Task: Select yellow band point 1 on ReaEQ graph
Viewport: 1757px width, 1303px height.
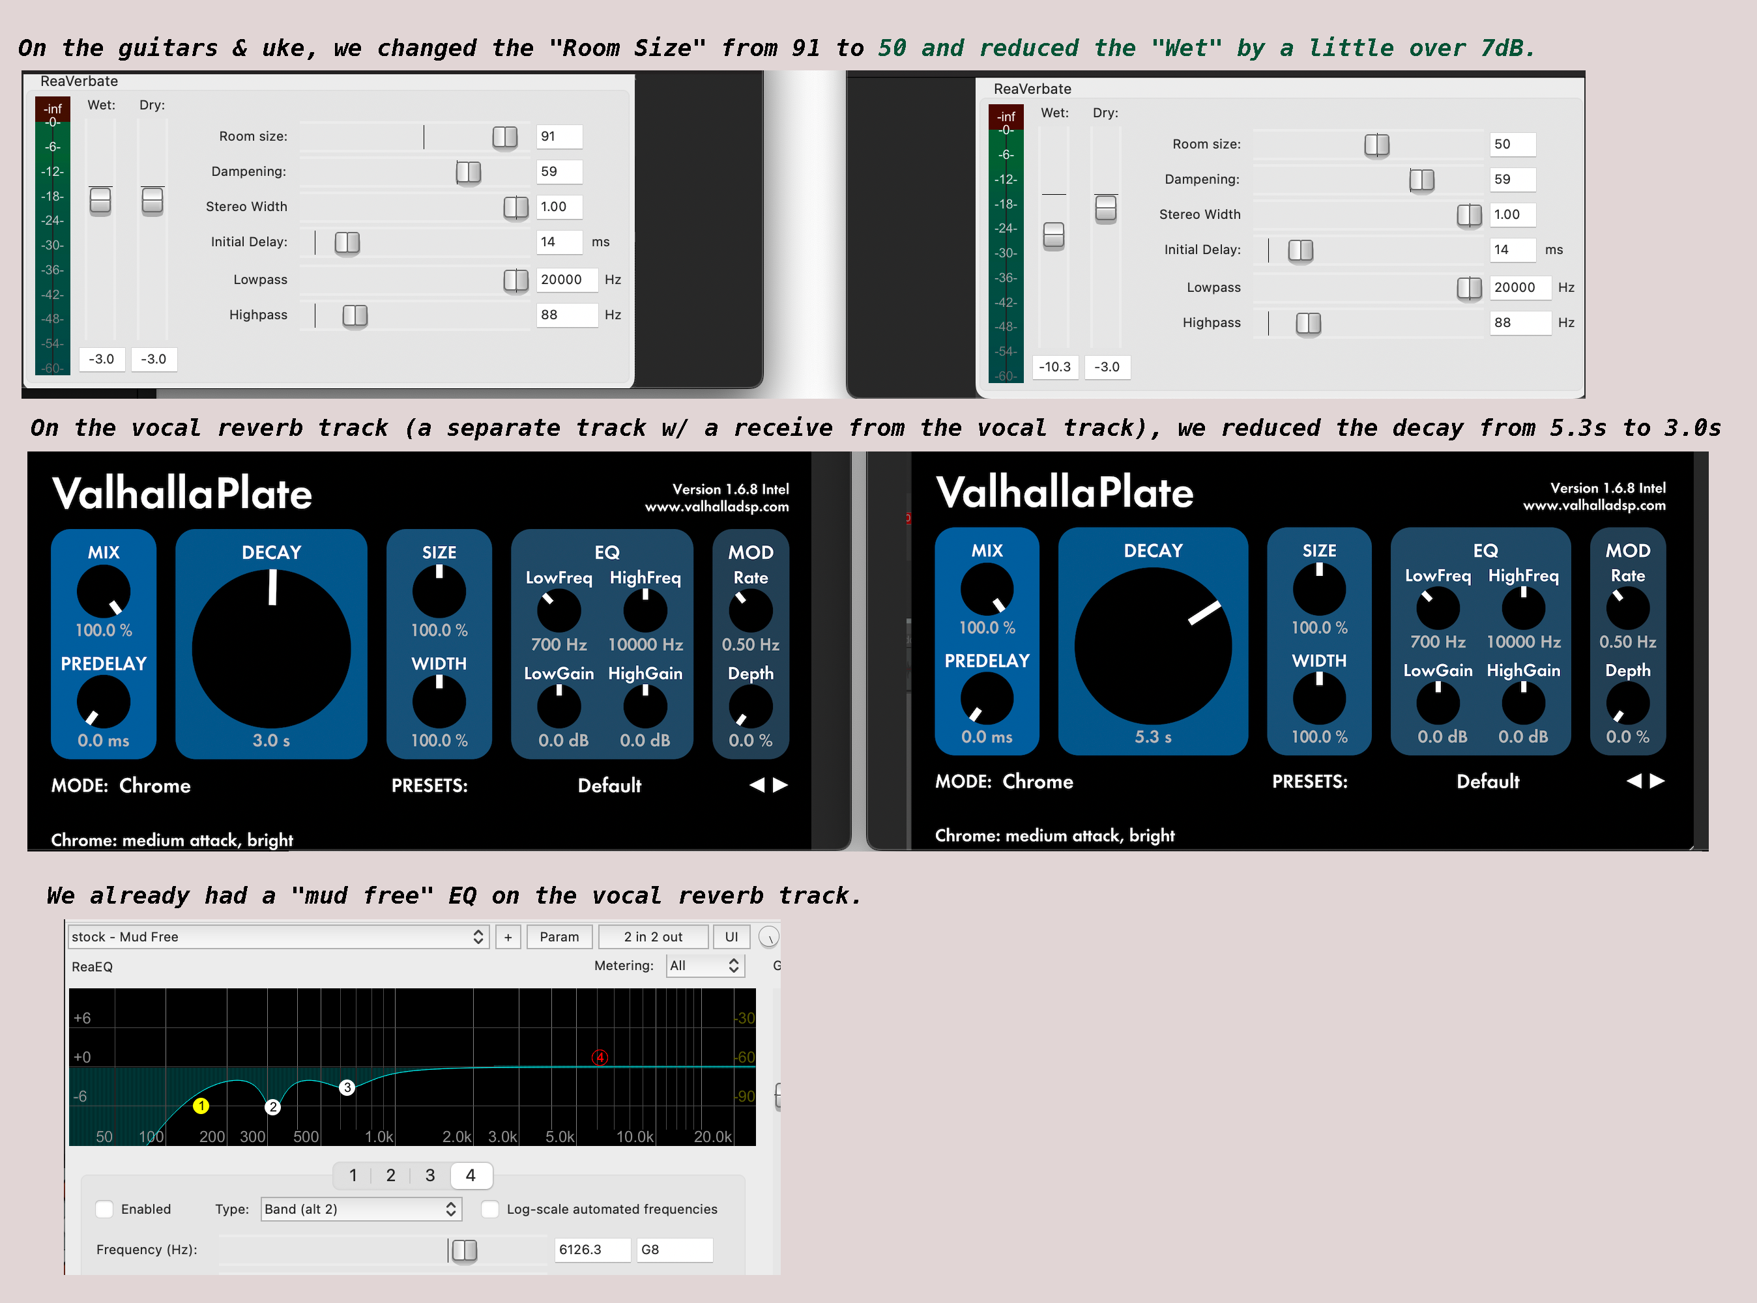Action: point(201,1106)
